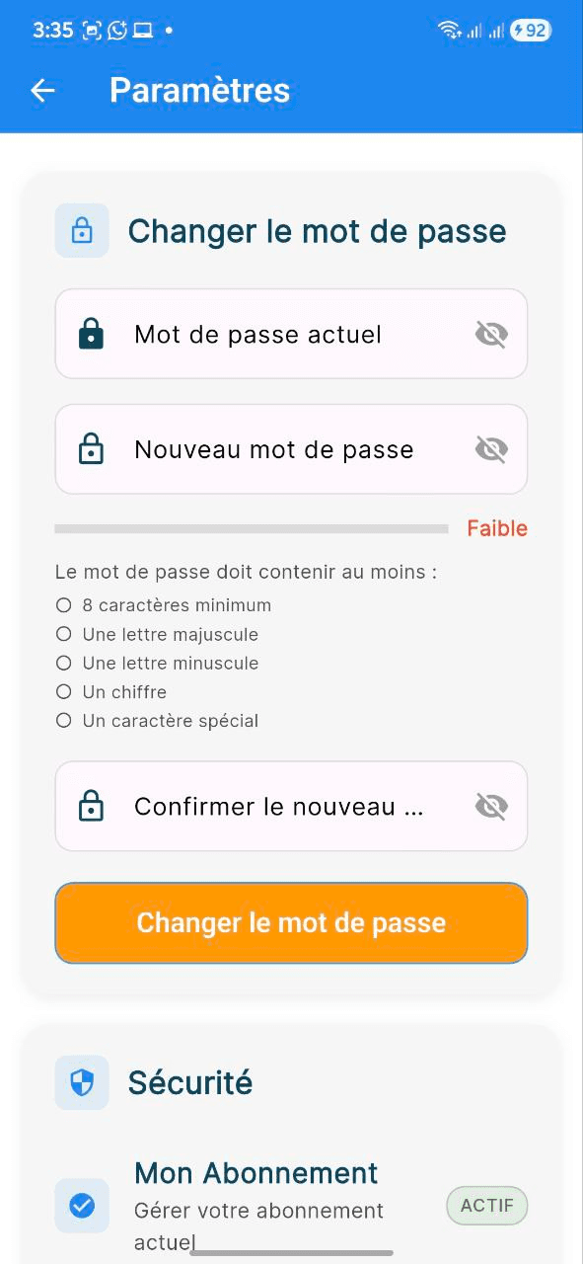Select the Une lettre majuscule circle
583x1264 pixels.
pyautogui.click(x=63, y=633)
